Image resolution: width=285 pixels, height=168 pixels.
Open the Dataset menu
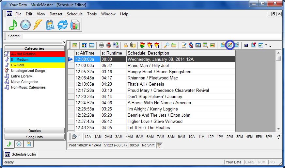56,14
